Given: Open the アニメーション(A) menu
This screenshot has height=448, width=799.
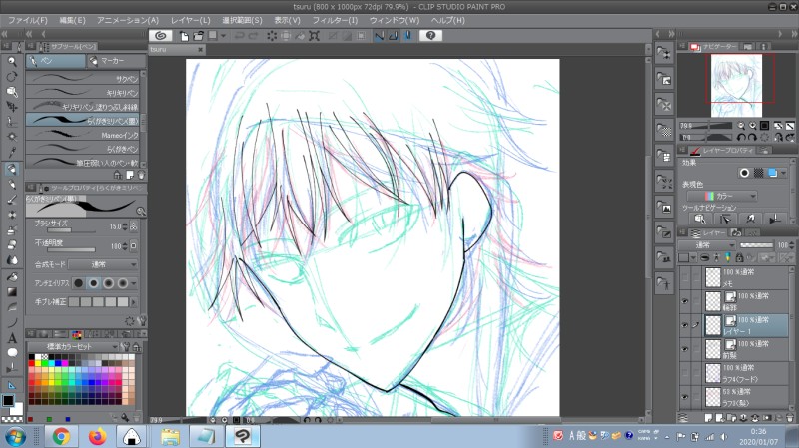Looking at the screenshot, I should 128,20.
